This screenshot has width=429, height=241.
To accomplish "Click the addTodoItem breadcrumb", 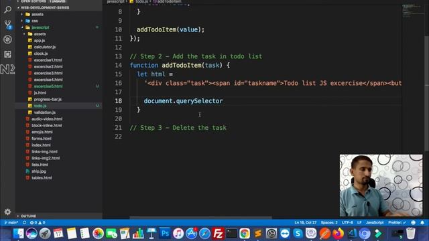I will click(x=169, y=1).
